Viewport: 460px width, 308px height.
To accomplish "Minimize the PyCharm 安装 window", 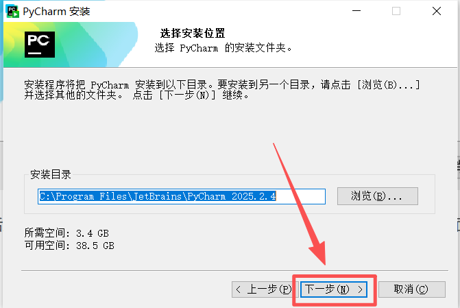I will pyautogui.click(x=356, y=11).
